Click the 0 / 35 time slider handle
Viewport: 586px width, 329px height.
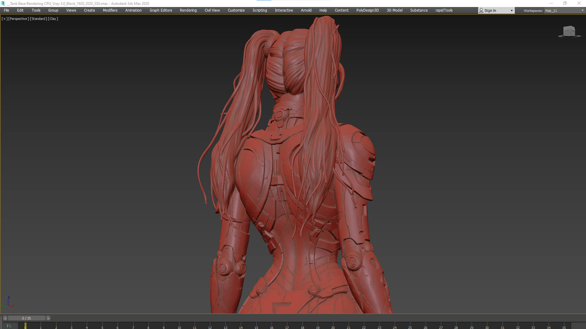pos(27,318)
